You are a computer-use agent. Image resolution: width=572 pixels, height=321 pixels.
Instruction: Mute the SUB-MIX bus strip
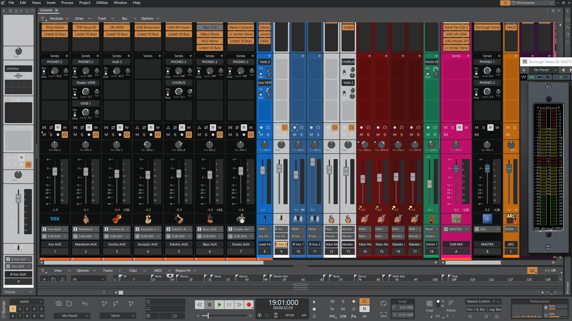pyautogui.click(x=446, y=128)
